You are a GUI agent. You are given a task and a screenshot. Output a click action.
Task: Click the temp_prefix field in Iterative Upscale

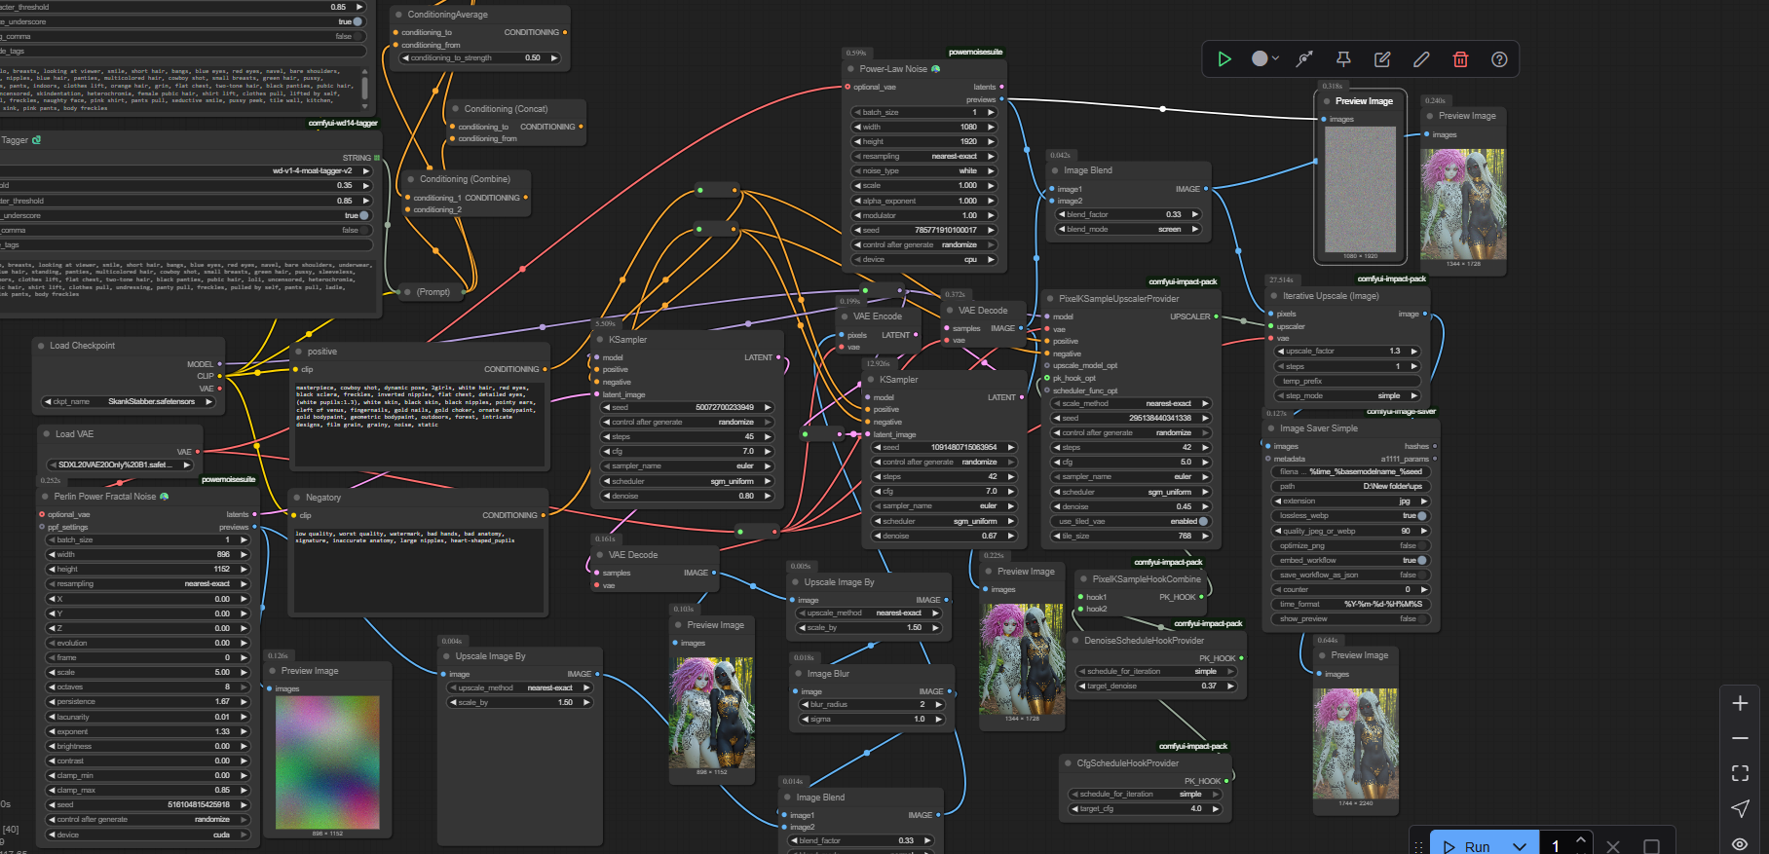click(1348, 381)
